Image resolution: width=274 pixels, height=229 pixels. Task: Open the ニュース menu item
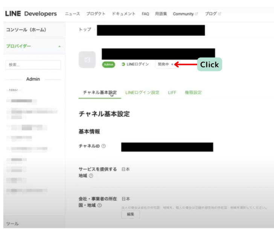click(73, 14)
